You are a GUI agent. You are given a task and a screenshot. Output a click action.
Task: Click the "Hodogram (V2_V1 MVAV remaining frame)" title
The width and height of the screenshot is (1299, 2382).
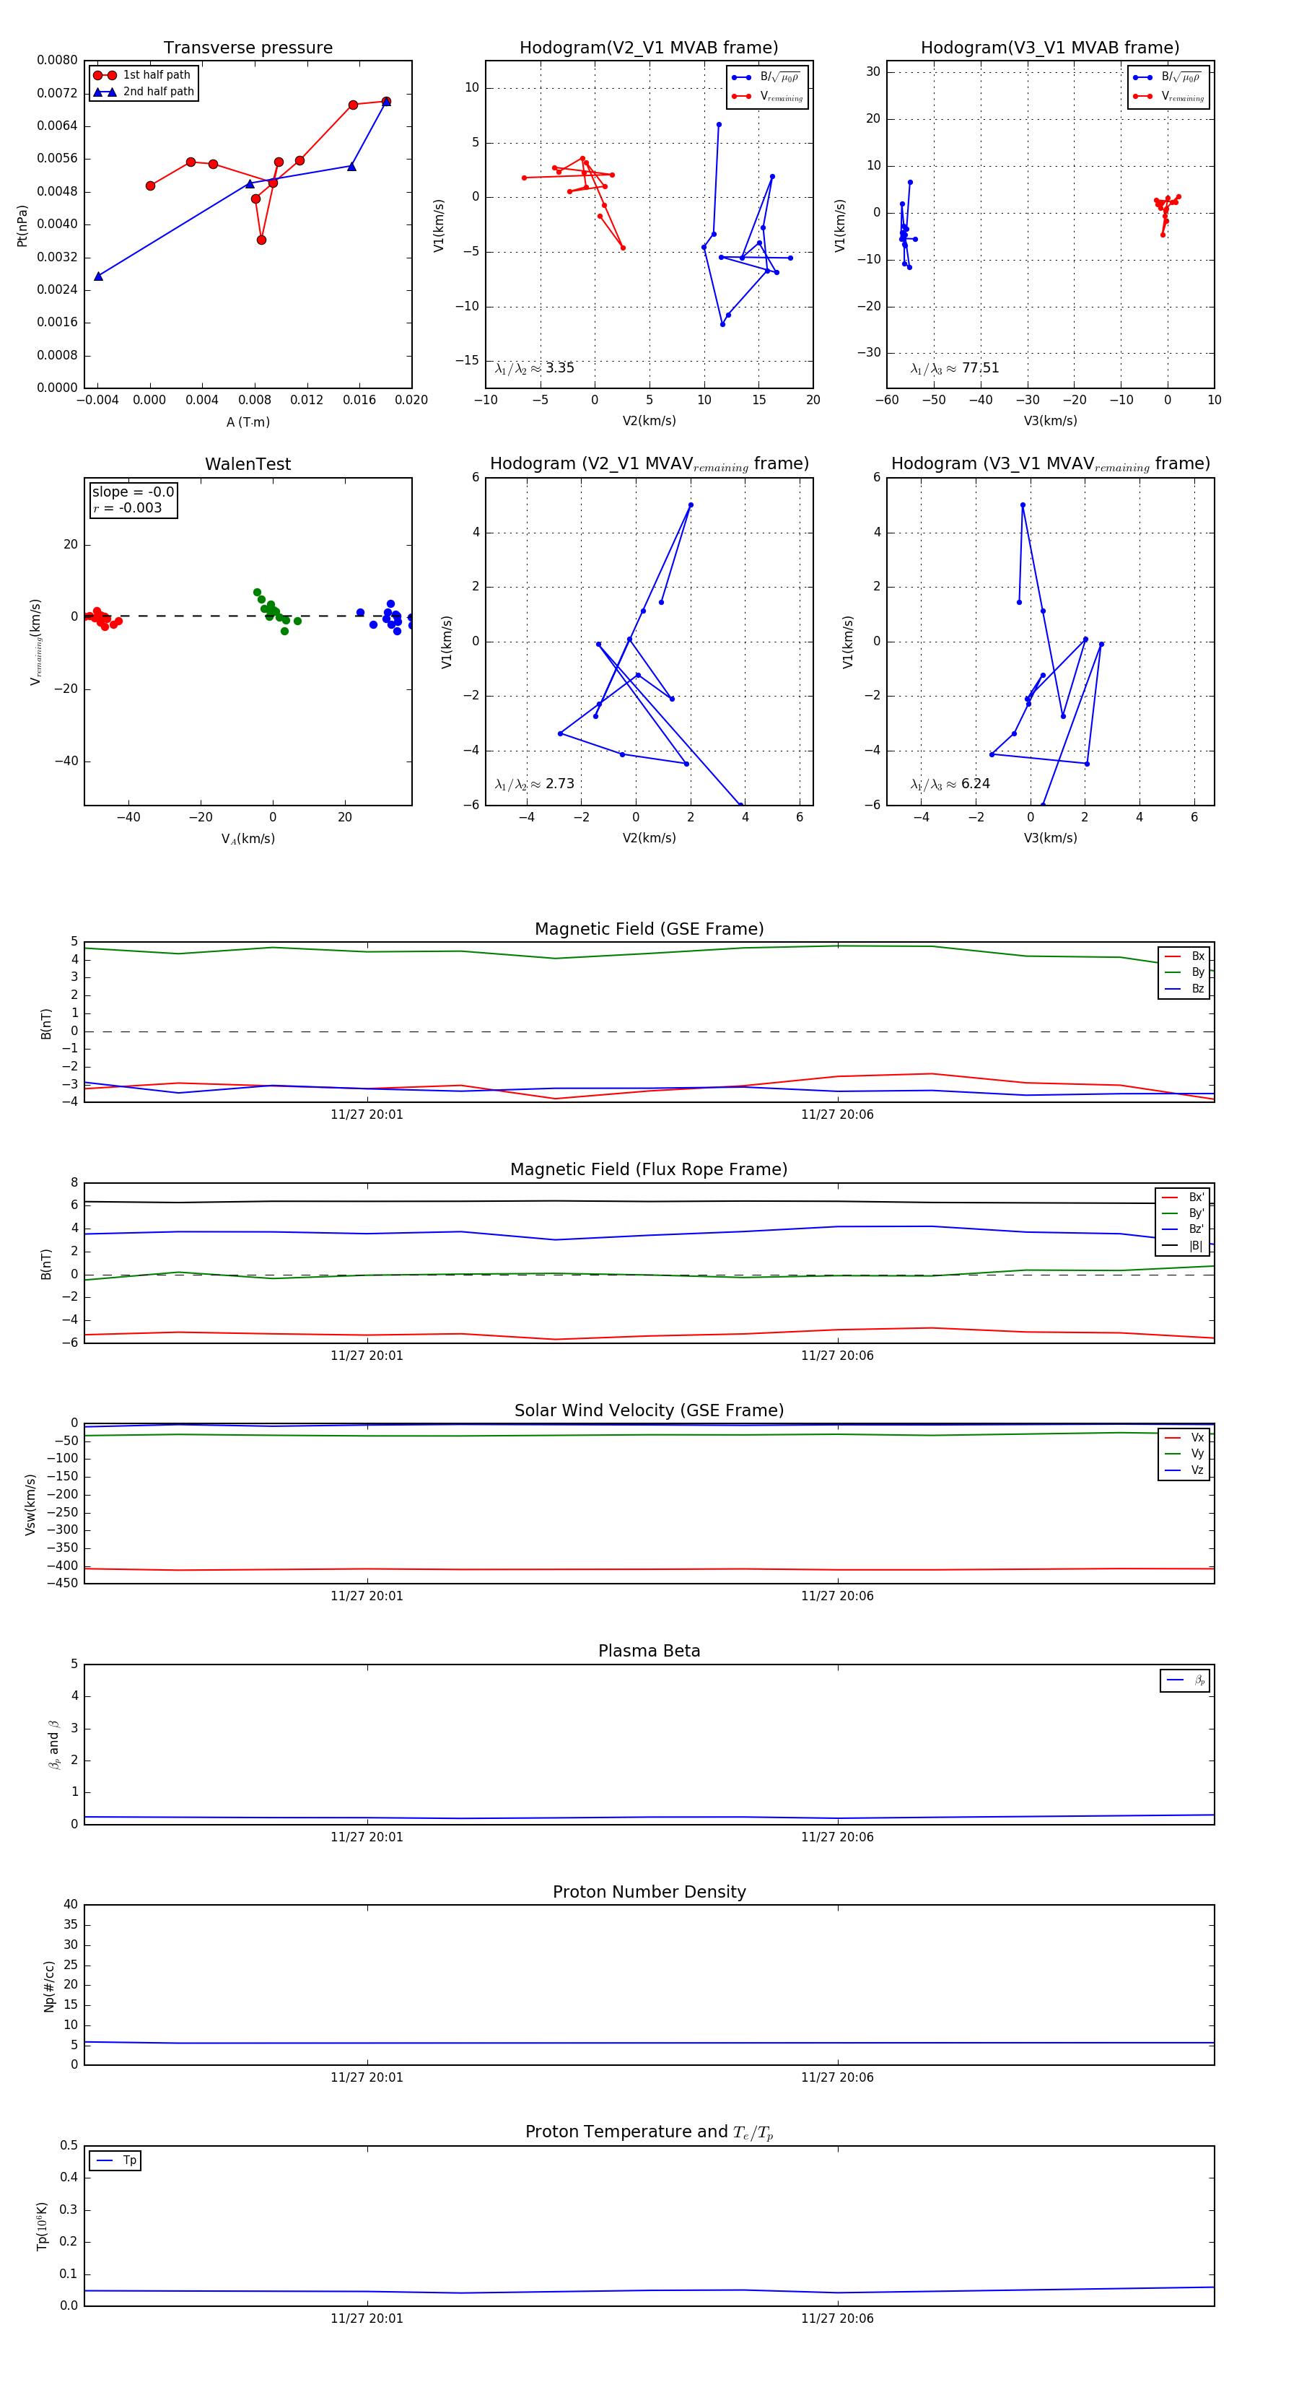point(649,464)
